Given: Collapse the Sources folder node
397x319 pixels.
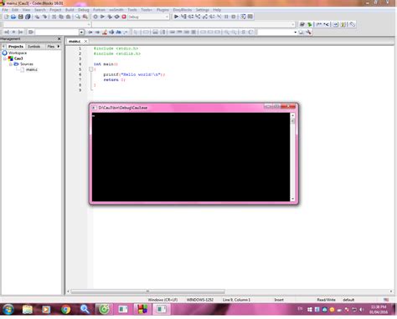Looking at the screenshot, I should pyautogui.click(x=11, y=64).
